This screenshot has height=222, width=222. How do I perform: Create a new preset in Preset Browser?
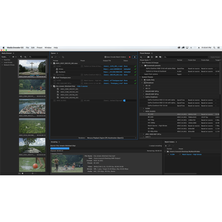pos(141,57)
